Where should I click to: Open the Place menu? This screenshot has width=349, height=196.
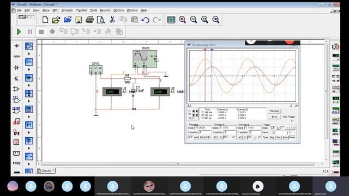(46, 10)
